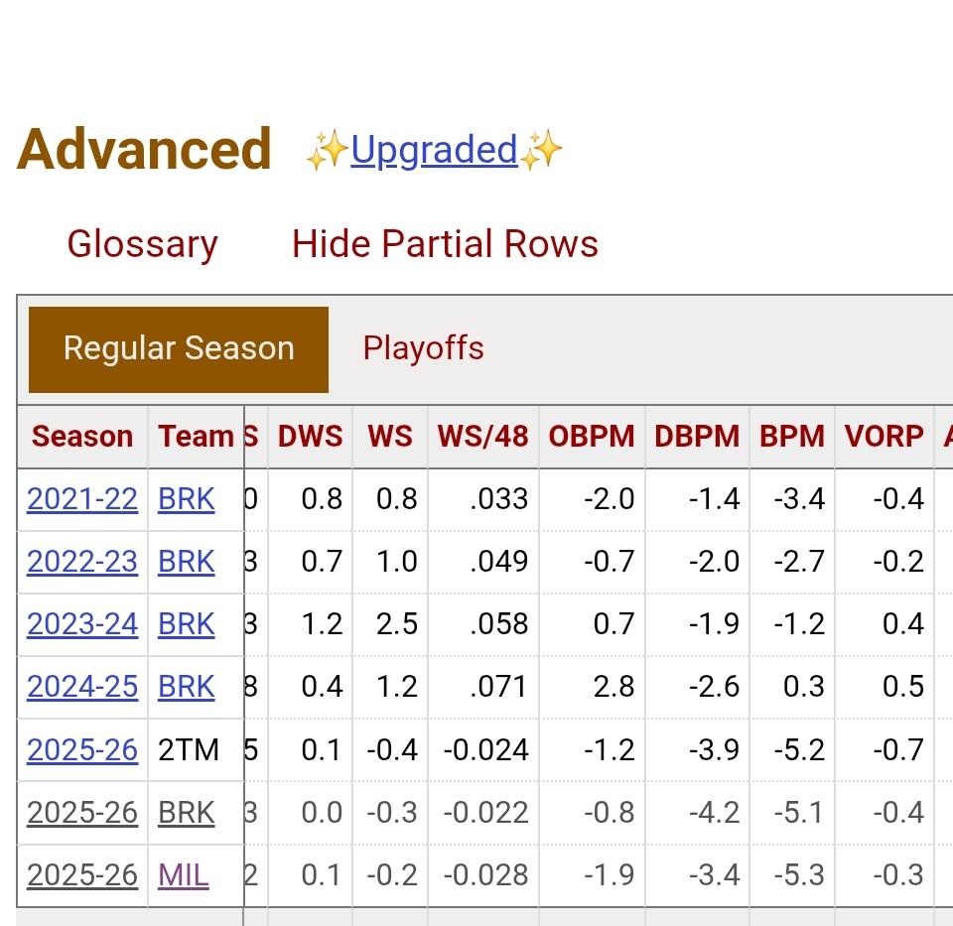Open the 2023-24 season link
Image resolution: width=953 pixels, height=926 pixels.
82,624
